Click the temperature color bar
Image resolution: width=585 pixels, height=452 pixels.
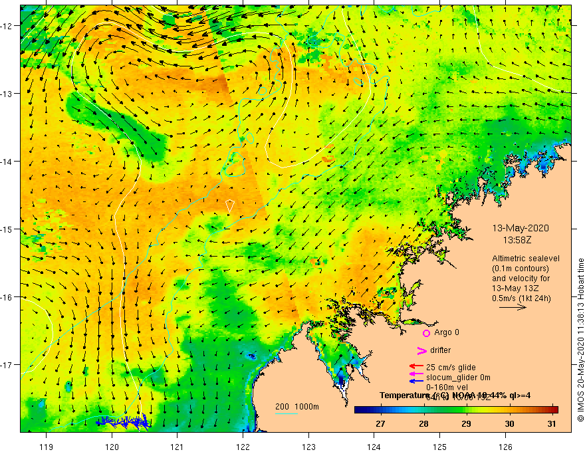coord(456,410)
